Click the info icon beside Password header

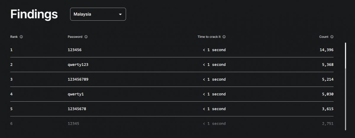[x=86, y=37]
